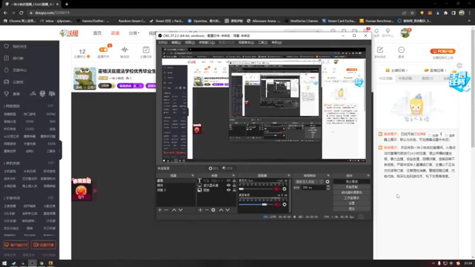Click the transition duration stepper arrows
Image resolution: width=475 pixels, height=267 pixels.
(x=328, y=187)
